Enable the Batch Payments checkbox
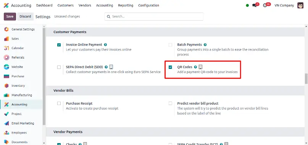 coord(170,45)
